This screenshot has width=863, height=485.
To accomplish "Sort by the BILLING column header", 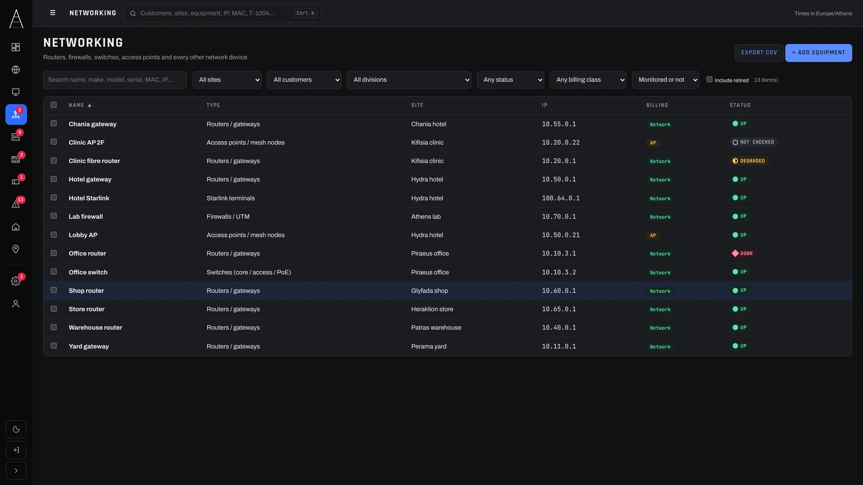I will coord(657,105).
